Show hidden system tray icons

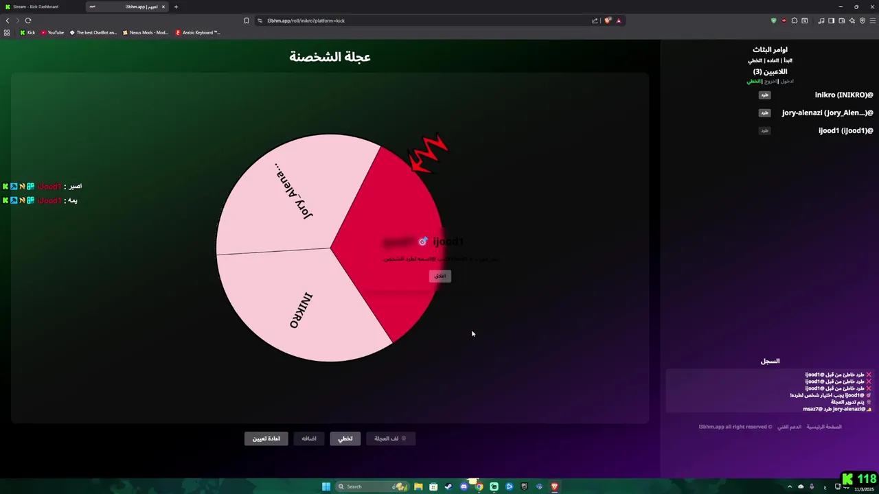(x=790, y=486)
